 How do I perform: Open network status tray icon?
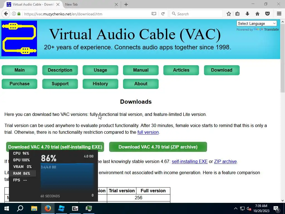pos(242,208)
